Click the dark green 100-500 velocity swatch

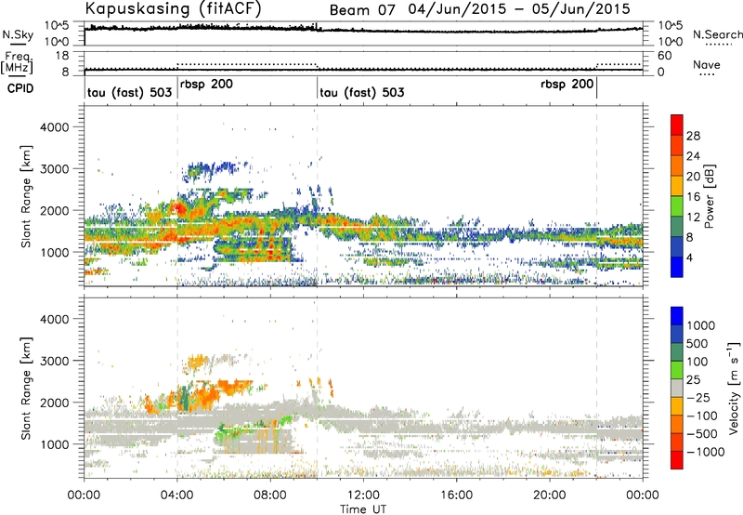pyautogui.click(x=677, y=352)
